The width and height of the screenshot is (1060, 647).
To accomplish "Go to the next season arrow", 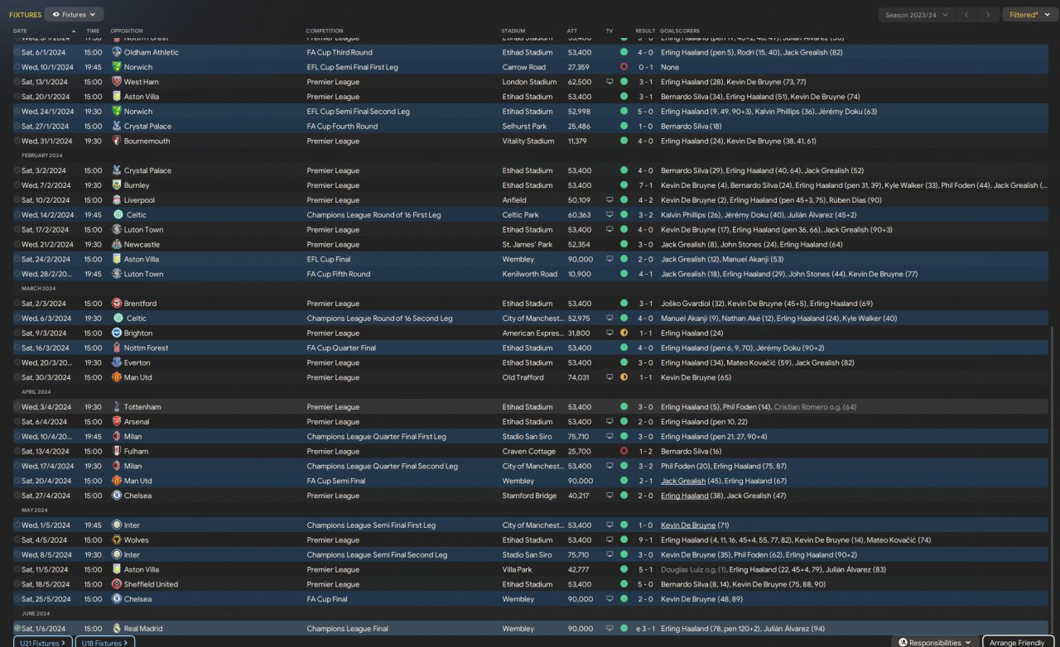I will click(988, 15).
